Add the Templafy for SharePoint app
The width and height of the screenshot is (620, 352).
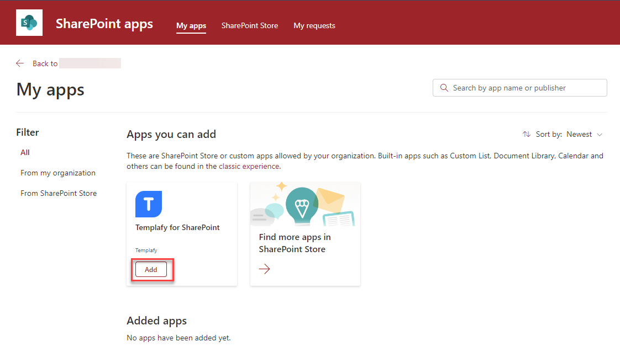point(151,269)
